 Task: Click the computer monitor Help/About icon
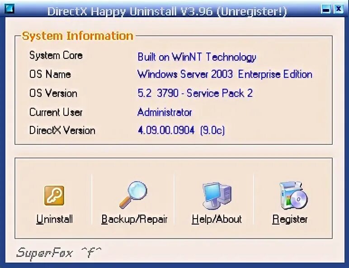point(217,196)
